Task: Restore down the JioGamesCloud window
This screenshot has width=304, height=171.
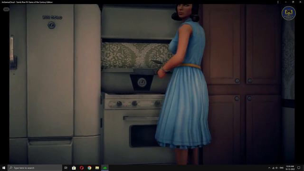Action: point(293,2)
